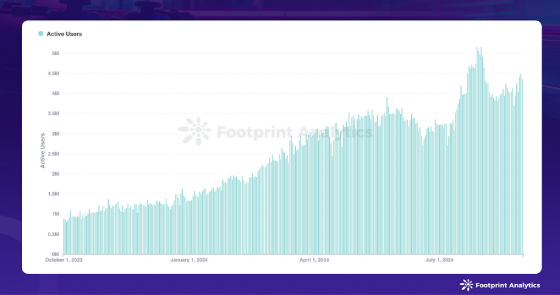Click the 1.5M y-axis label
Viewport: 560px width, 295px height.
53,194
